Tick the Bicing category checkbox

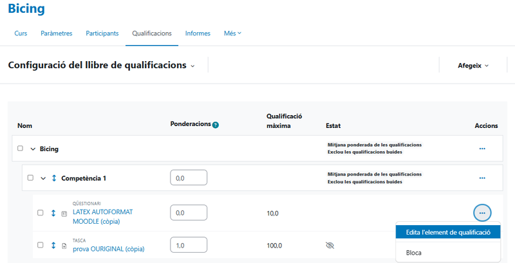[21, 149]
